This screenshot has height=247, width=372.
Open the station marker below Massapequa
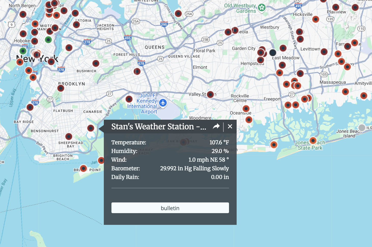click(345, 91)
